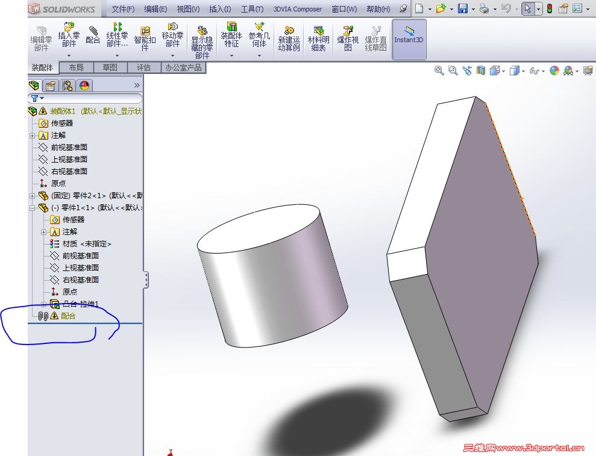Open dropdown arrow beside Select cursor
Viewport: 596px width, 456px height.
[538, 9]
